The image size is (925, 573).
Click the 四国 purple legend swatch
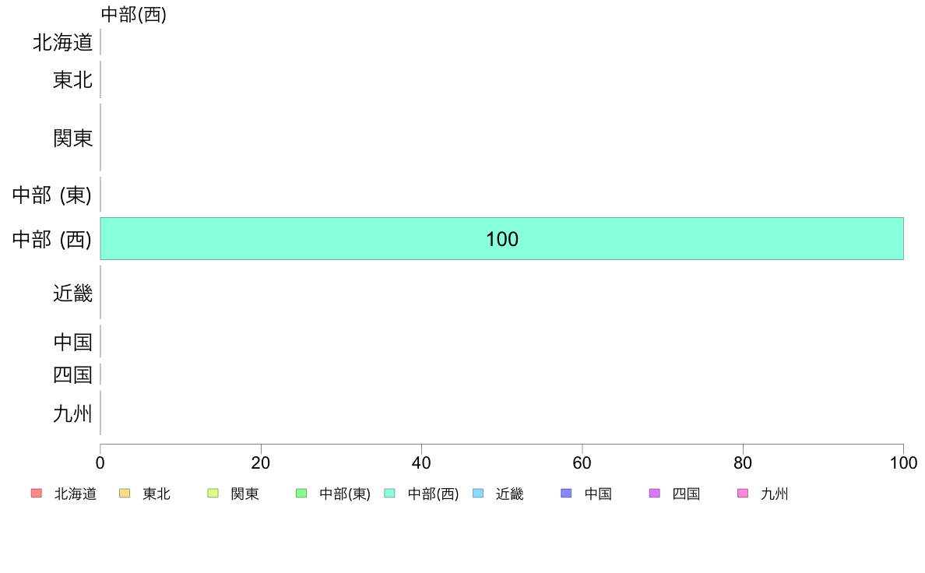click(x=655, y=494)
